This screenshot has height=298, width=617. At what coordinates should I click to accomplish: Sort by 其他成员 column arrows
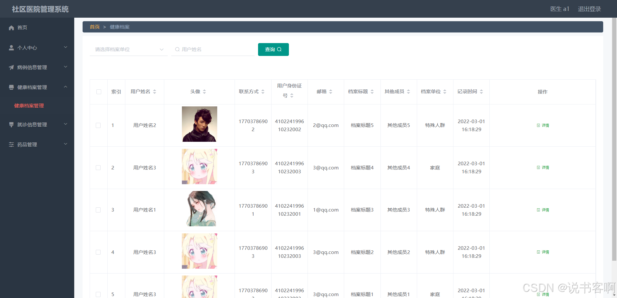pos(408,92)
